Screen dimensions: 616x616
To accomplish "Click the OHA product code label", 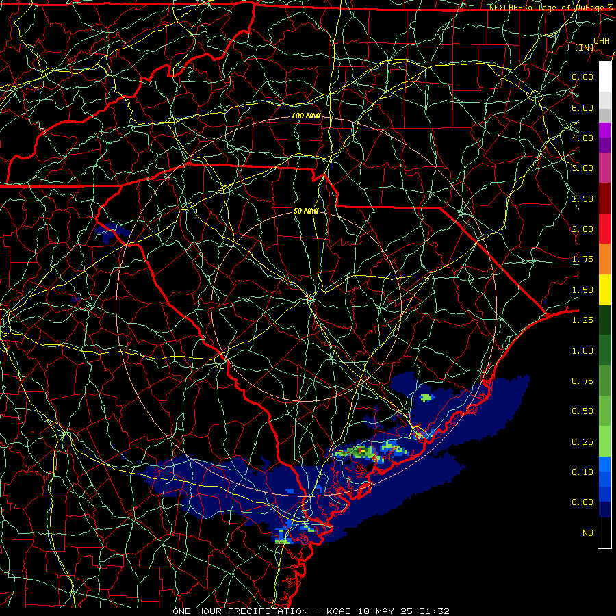I will (x=602, y=40).
